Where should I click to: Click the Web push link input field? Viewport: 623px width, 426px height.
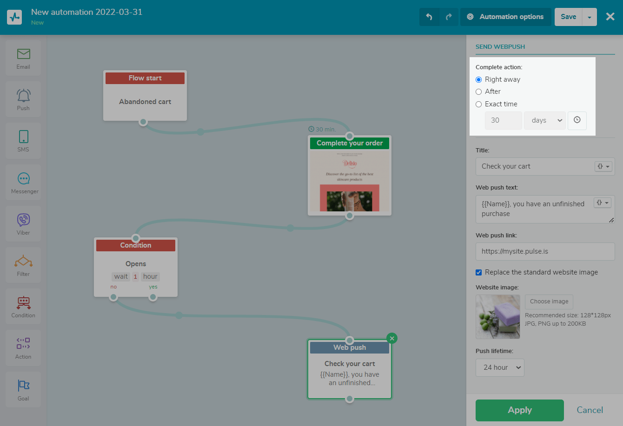tap(545, 251)
